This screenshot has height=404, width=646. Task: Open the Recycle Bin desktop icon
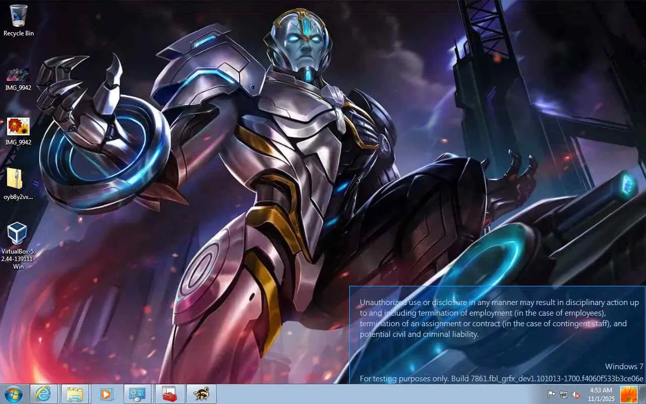(19, 20)
